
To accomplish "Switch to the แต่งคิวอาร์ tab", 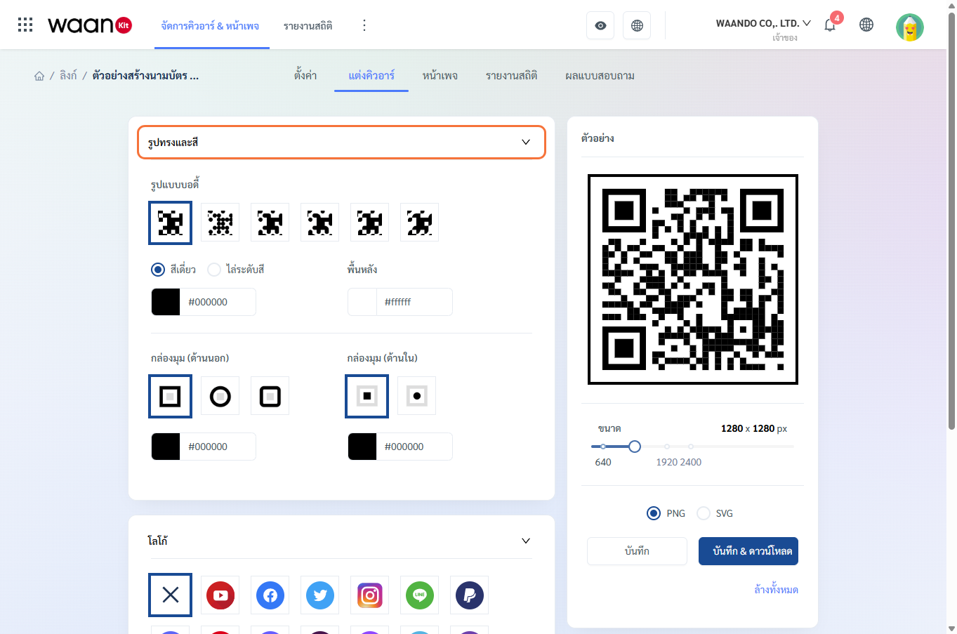I will pyautogui.click(x=371, y=76).
